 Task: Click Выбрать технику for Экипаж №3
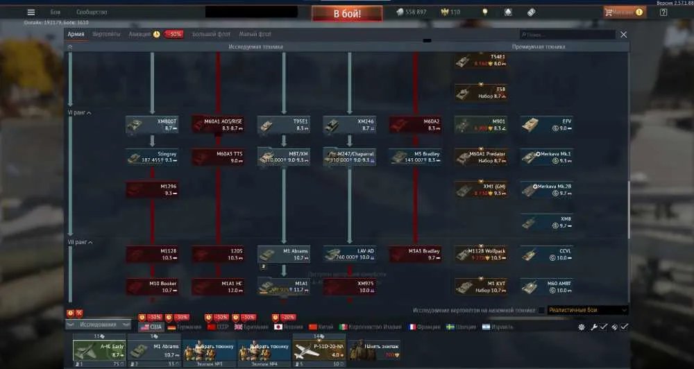(210, 350)
